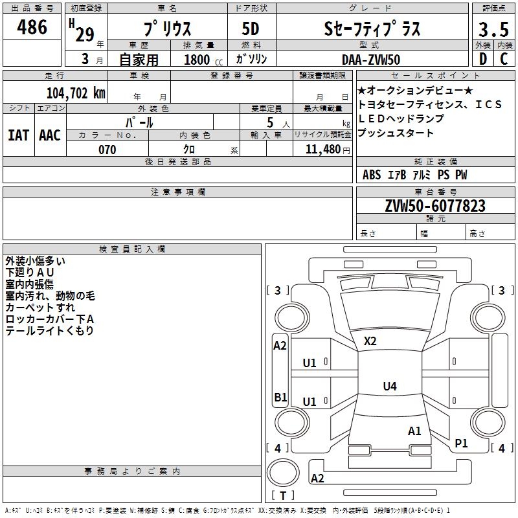Click the 注意事項欄 section header
Screen dimensions: 518x518
click(x=177, y=192)
